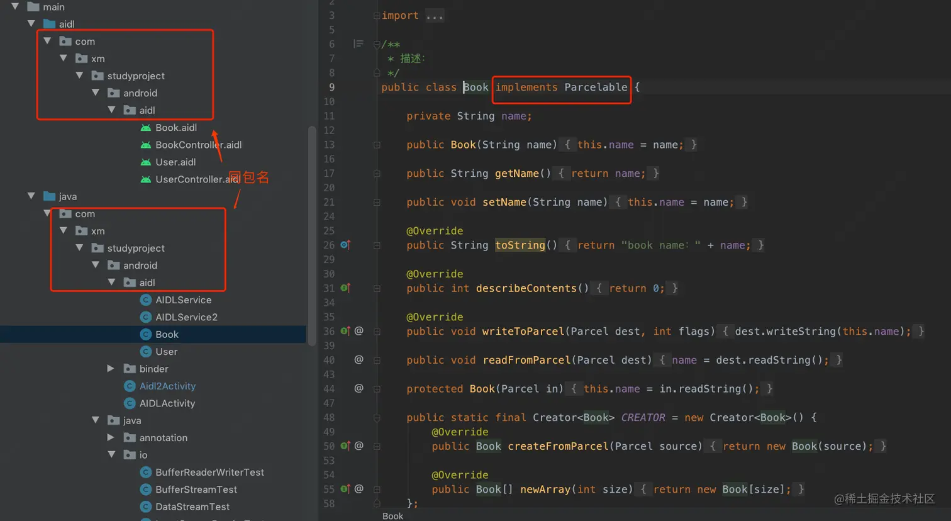The height and width of the screenshot is (521, 951).
Task: Expand folded getName method at line 17
Action: point(377,174)
